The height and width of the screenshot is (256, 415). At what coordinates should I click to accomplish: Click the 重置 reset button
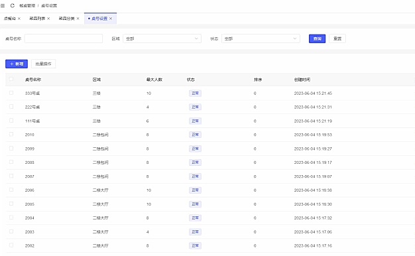[x=337, y=38]
